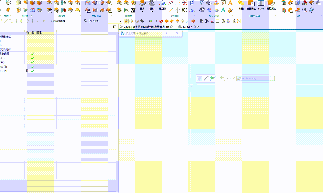This screenshot has height=193, width=323.
Task: Click the rainbow surface analysis icon
Action: 284,3
